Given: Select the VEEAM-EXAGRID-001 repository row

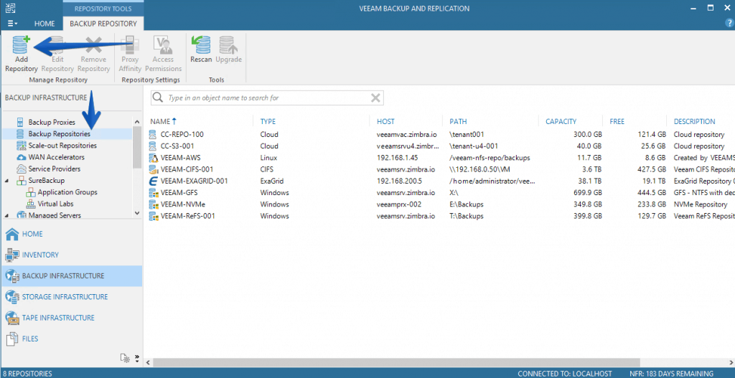Looking at the screenshot, I should point(194,181).
